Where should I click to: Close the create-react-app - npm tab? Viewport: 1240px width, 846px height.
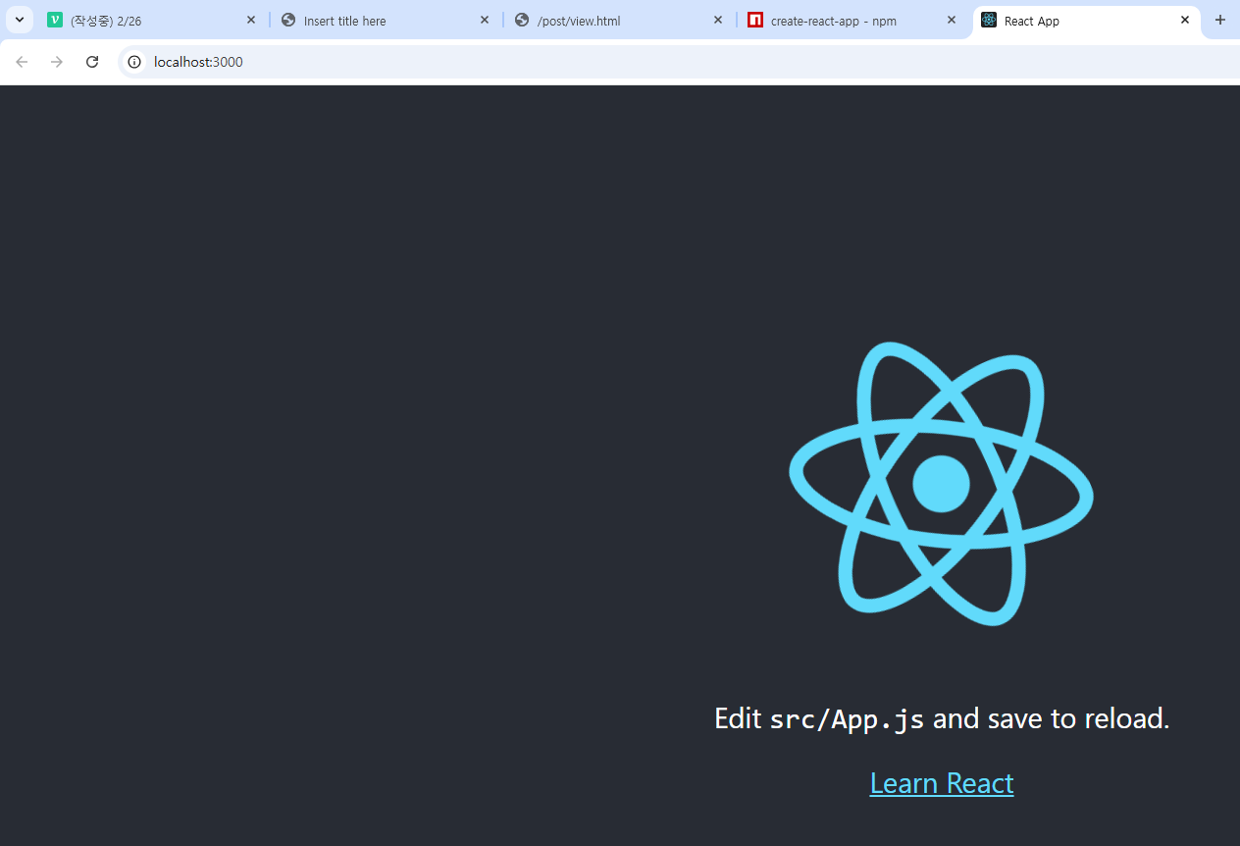pos(952,20)
